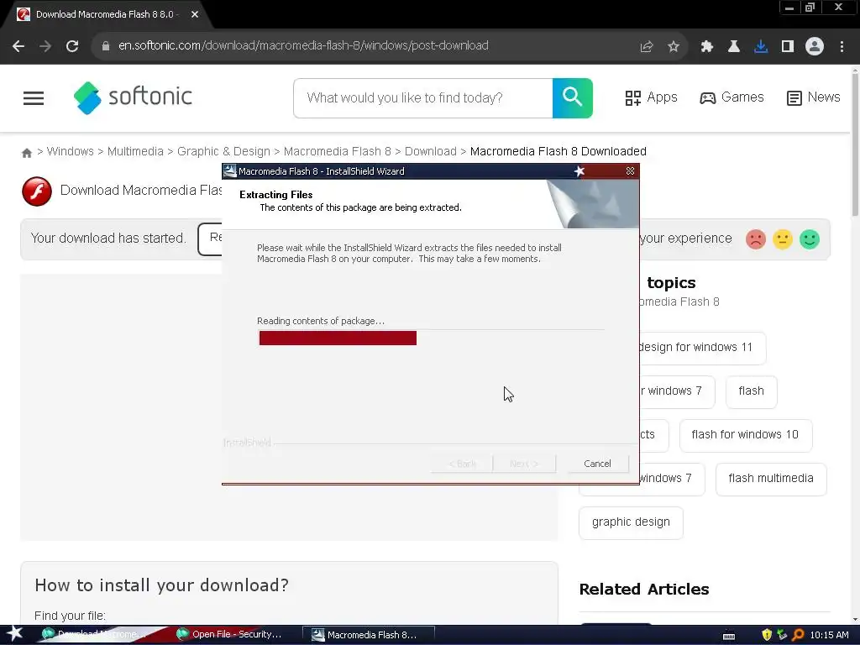
Task: Open the Windows breadcrumb link
Action: tap(71, 151)
